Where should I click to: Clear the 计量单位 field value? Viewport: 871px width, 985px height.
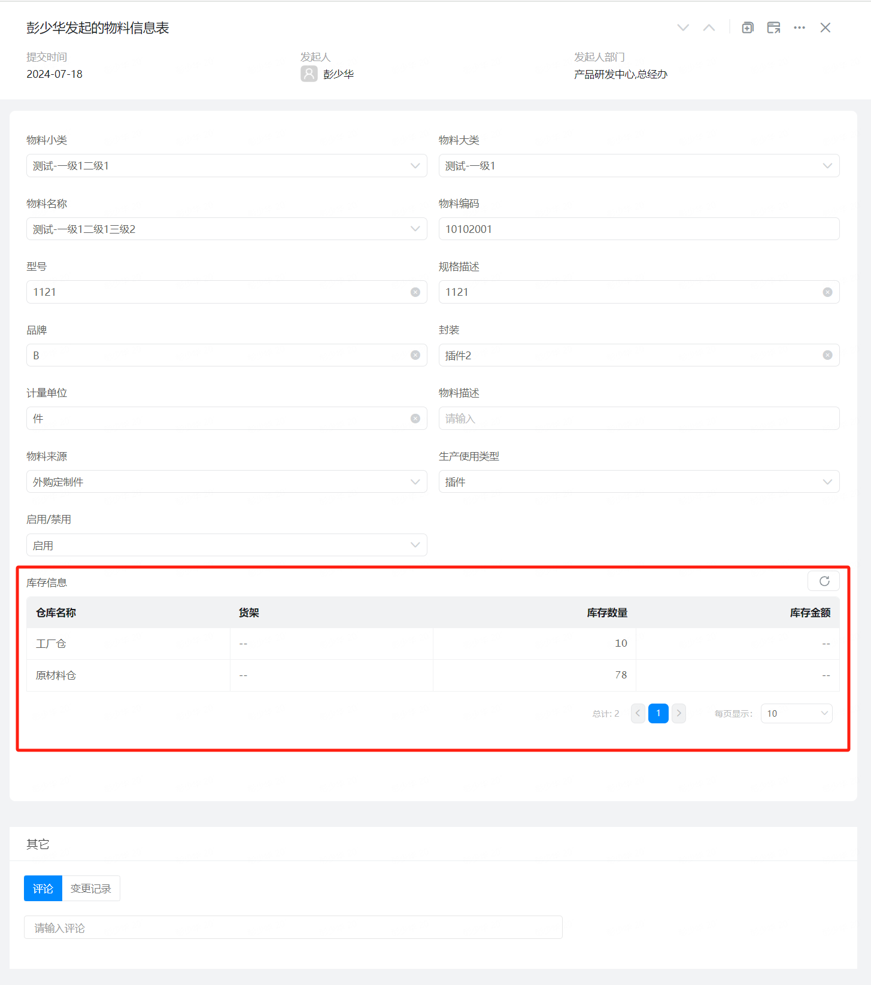415,419
